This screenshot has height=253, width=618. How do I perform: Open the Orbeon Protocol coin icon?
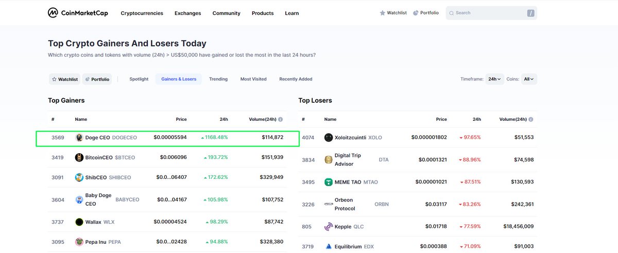329,204
